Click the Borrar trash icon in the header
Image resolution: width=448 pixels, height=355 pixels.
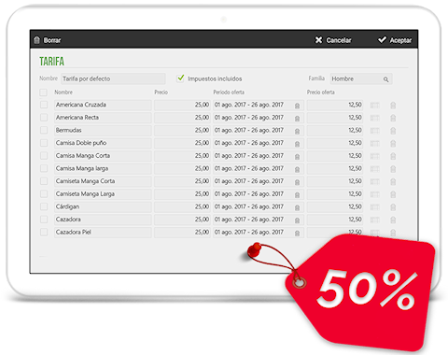pyautogui.click(x=37, y=40)
